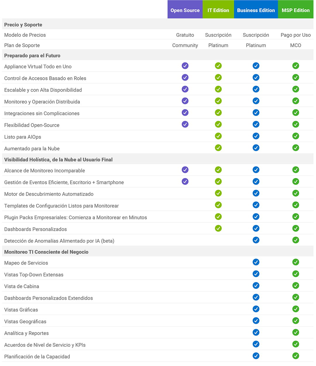316x366 pixels.
Task: Click IT Edition checkmark for Listo para AIOps
Action: (x=218, y=136)
